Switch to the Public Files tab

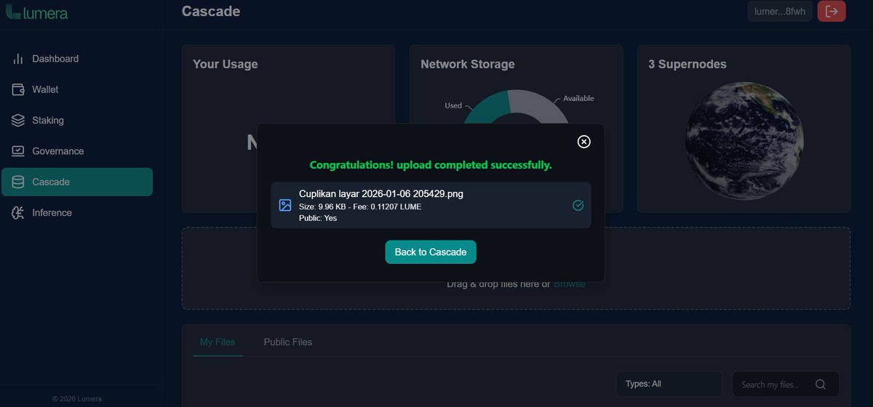(288, 342)
